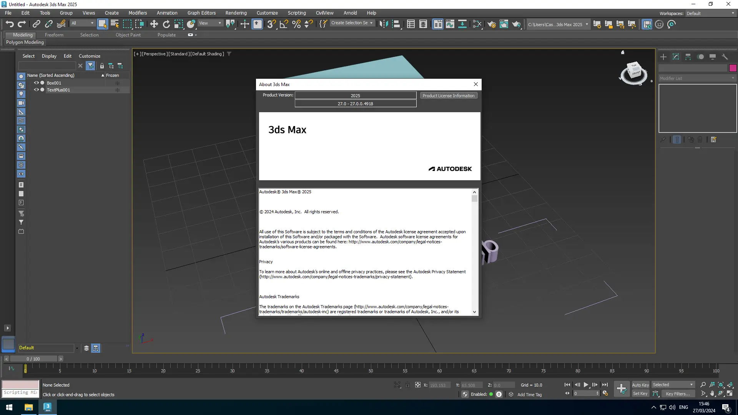Click the Utilities wrench panel icon
The image size is (738, 415).
tap(725, 57)
